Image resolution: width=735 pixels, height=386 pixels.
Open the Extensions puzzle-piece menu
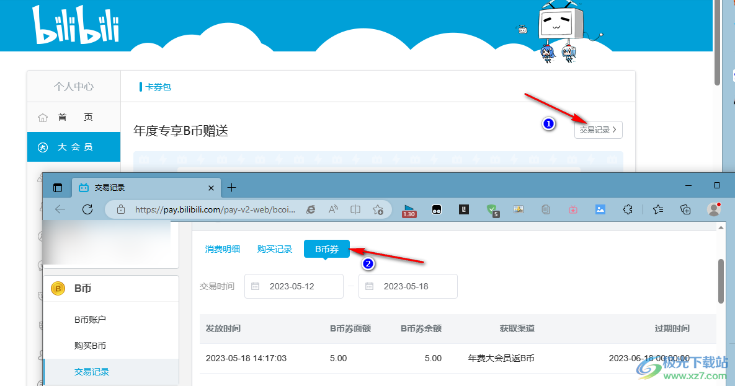tap(628, 209)
